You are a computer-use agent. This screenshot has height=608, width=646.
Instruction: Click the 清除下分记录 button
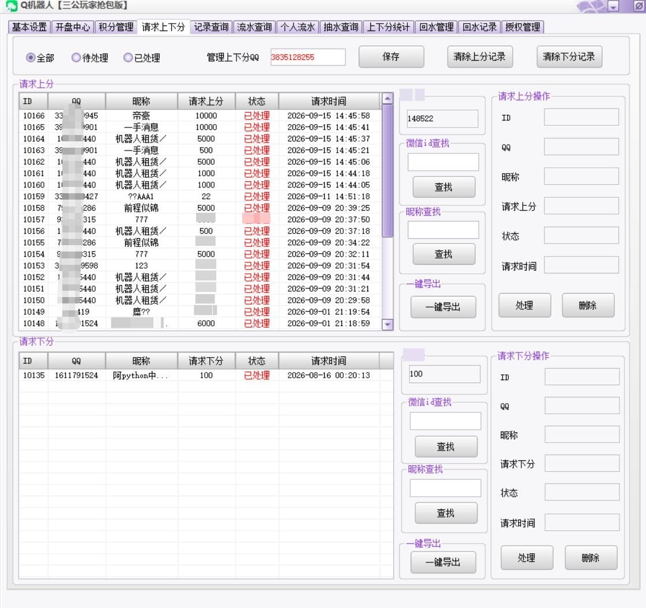(569, 57)
